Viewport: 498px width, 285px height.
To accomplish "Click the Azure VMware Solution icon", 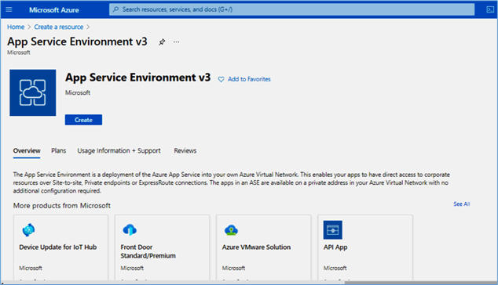I will coord(231,230).
